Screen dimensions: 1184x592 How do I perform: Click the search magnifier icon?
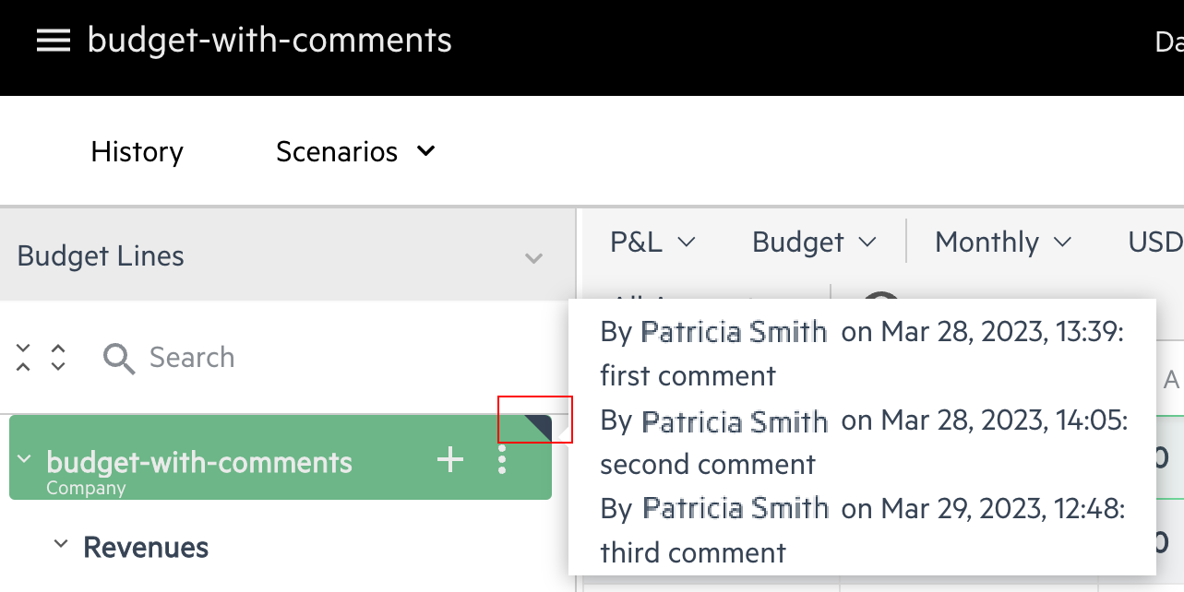119,358
